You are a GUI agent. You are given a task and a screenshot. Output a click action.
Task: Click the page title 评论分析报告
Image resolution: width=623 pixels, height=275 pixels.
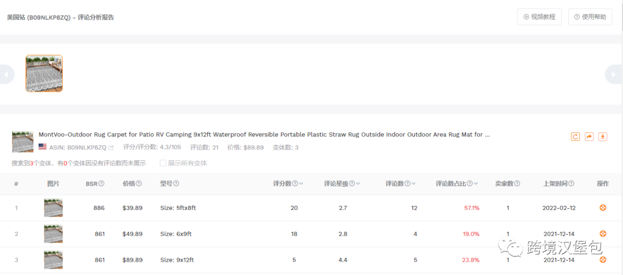[96, 17]
